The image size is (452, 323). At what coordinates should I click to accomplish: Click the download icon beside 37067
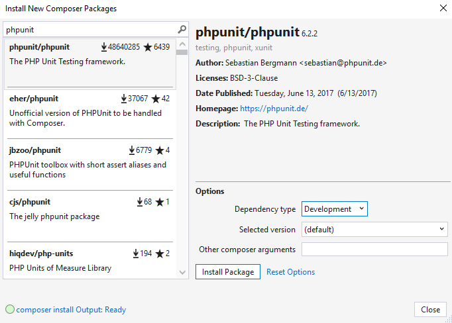point(124,99)
